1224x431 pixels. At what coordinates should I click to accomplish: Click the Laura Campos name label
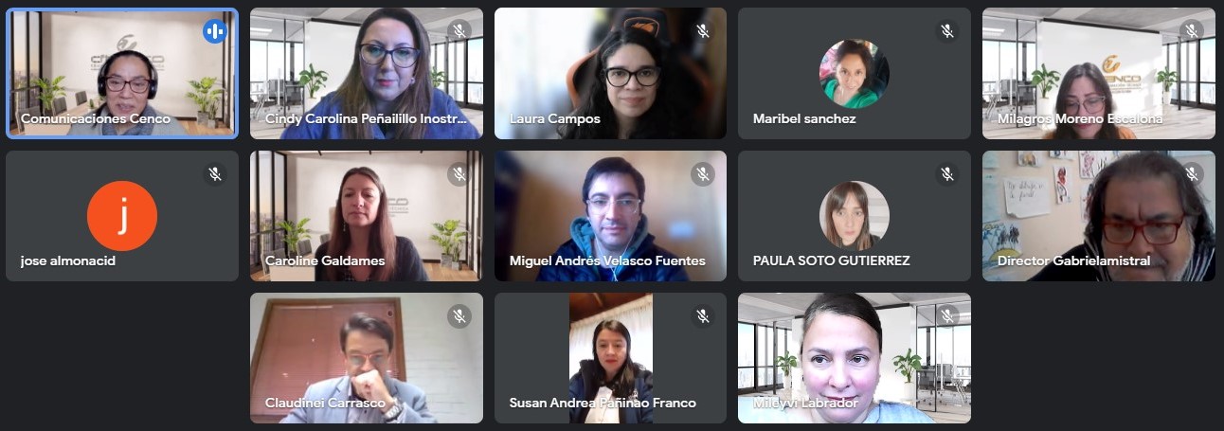click(555, 119)
